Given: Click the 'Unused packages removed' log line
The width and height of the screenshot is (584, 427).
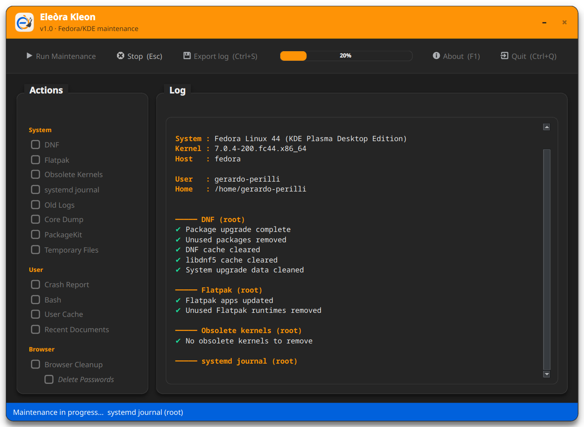Looking at the screenshot, I should [x=236, y=240].
